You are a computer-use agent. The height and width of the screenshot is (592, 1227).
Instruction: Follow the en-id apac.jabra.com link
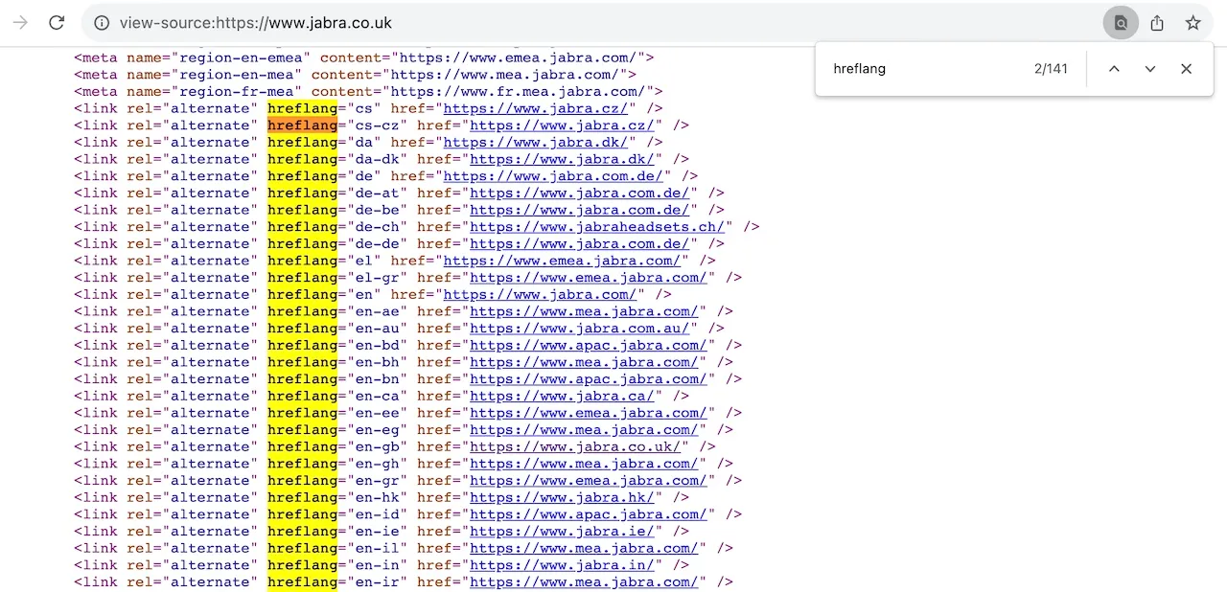click(x=589, y=514)
